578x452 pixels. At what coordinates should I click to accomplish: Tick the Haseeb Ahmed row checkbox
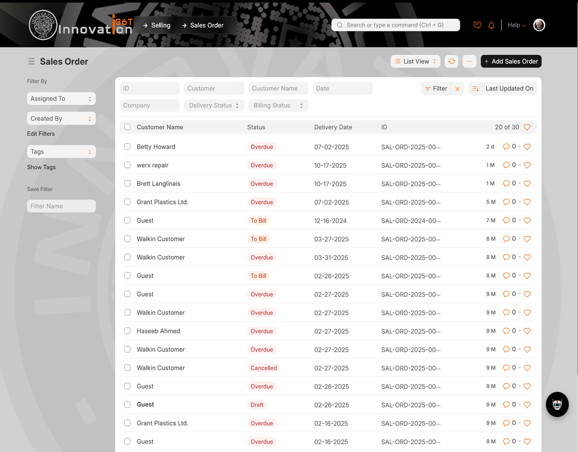[127, 331]
